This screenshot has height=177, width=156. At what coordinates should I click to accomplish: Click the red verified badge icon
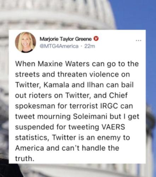click(96, 39)
